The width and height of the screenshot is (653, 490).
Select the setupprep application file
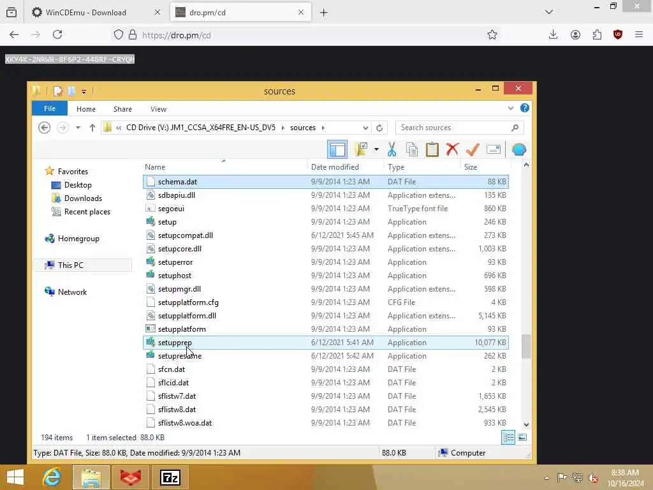coord(326,343)
